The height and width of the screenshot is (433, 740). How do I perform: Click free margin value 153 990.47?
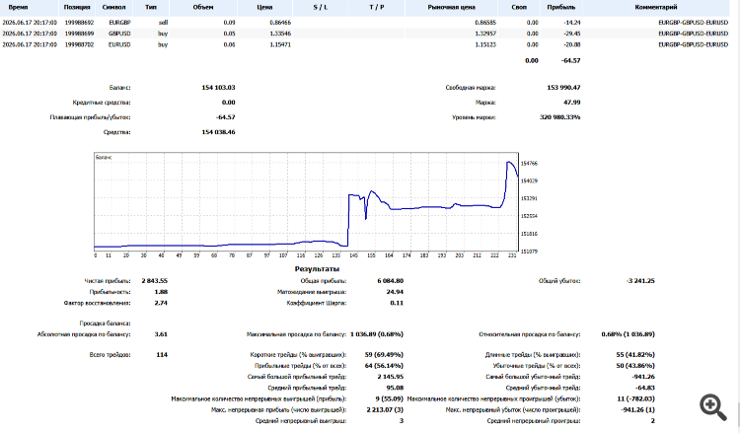[563, 87]
